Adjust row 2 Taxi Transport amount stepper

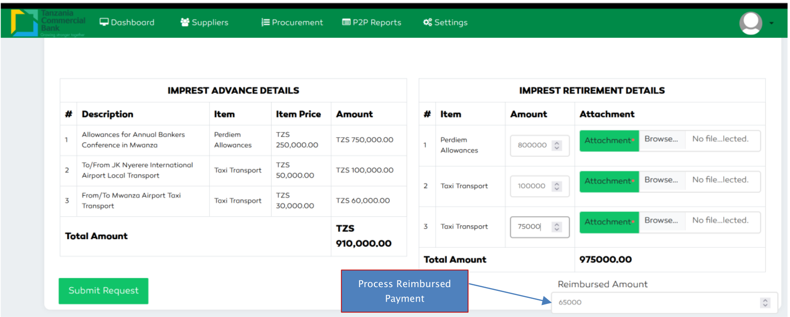coord(556,186)
